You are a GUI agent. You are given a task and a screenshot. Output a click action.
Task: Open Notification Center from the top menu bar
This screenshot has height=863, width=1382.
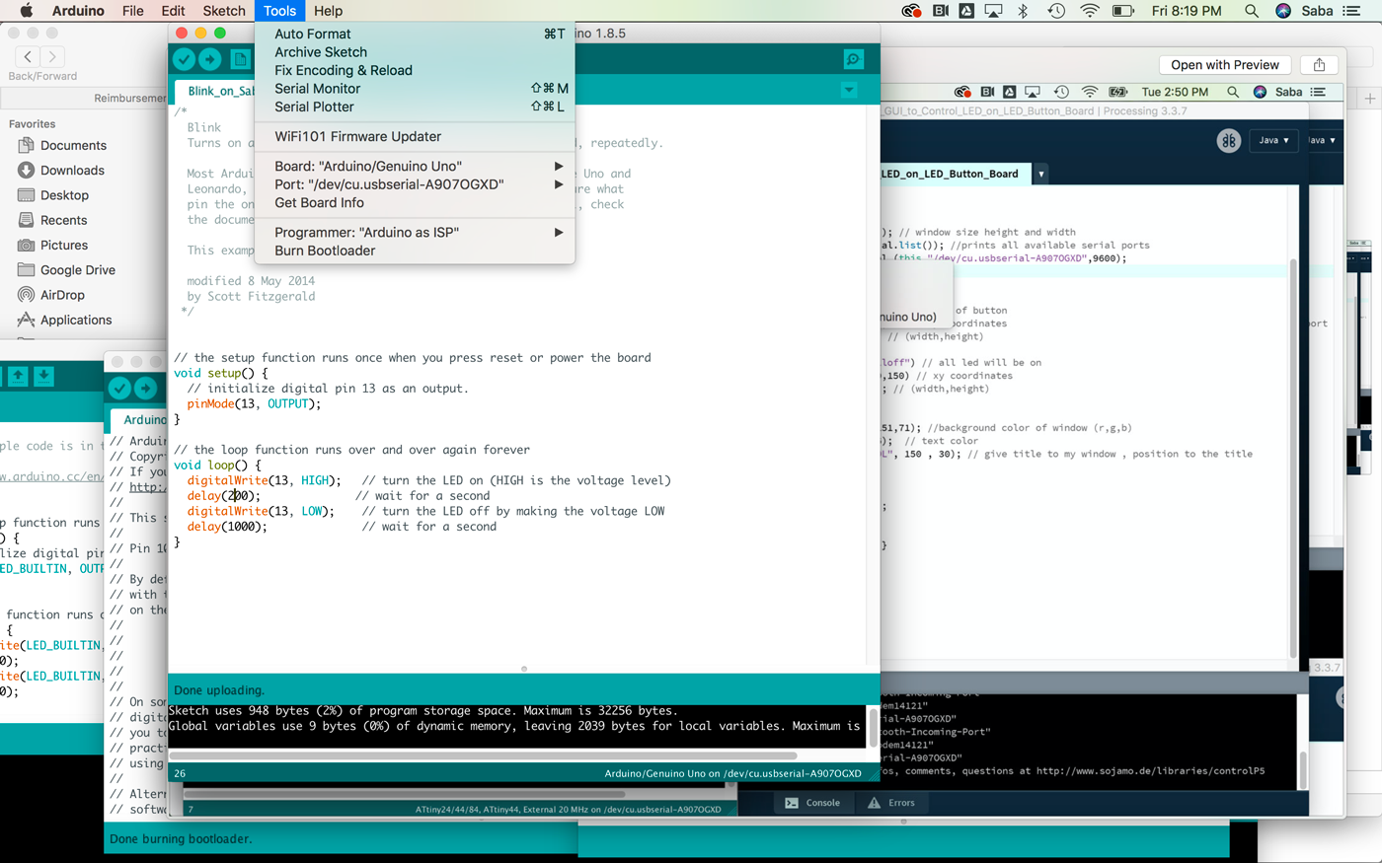1352,11
